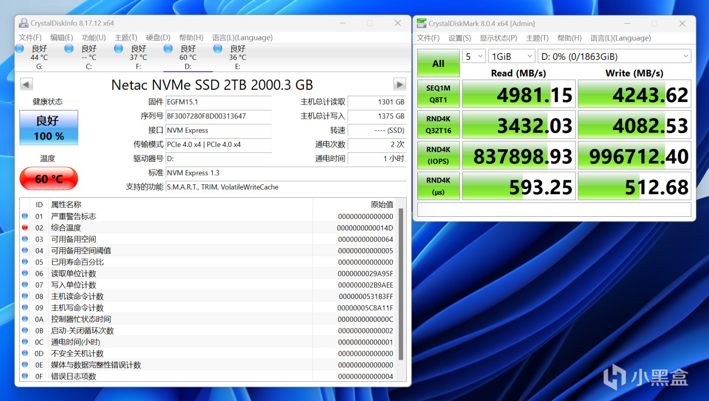Select the 通电时间(小时) attribute row
This screenshot has width=709, height=401.
click(x=208, y=342)
